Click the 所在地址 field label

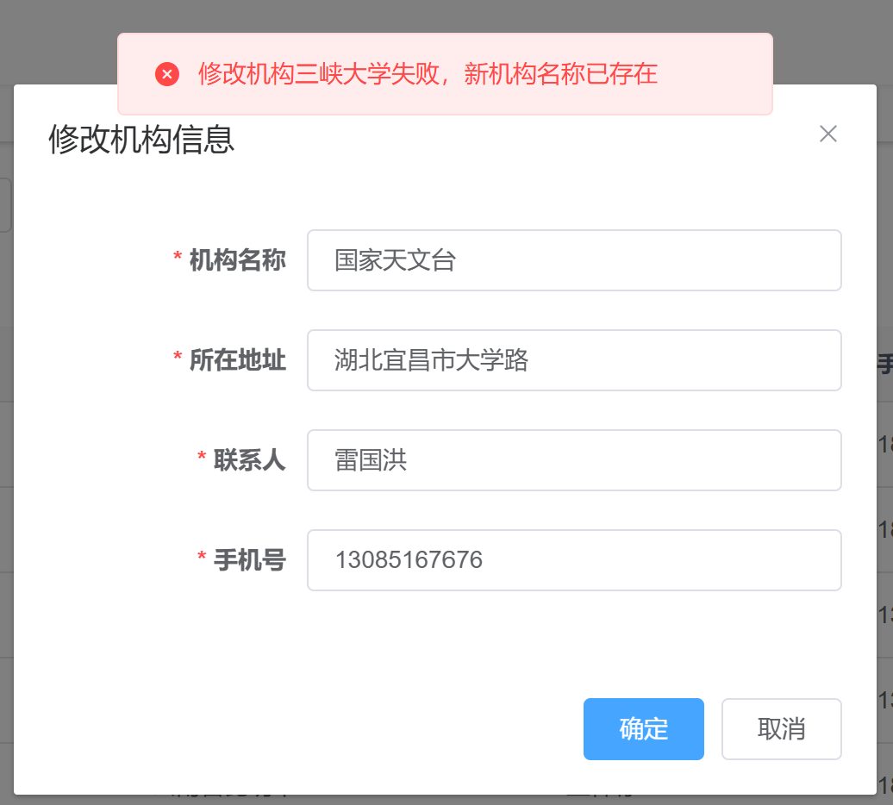(237, 360)
